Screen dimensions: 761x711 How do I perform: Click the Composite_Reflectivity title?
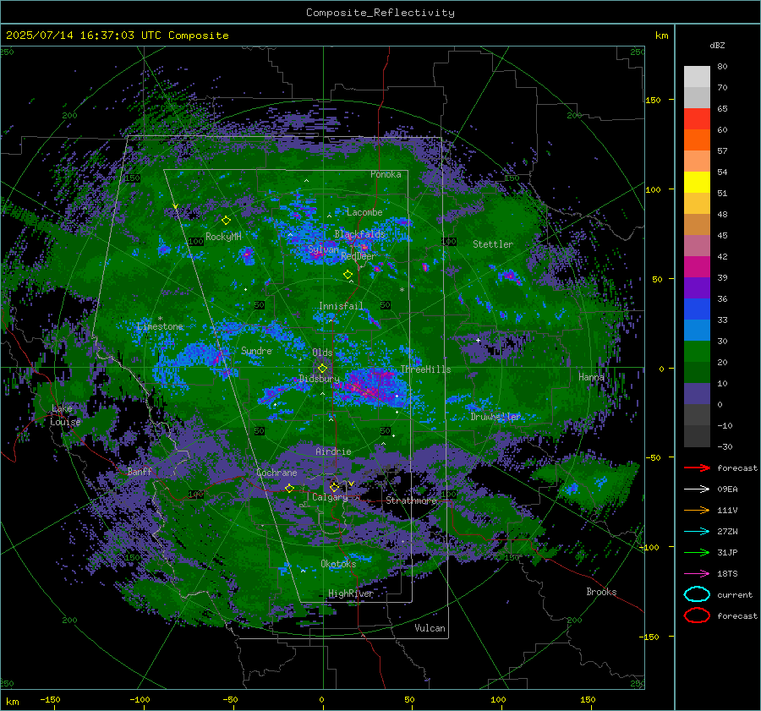pos(380,13)
